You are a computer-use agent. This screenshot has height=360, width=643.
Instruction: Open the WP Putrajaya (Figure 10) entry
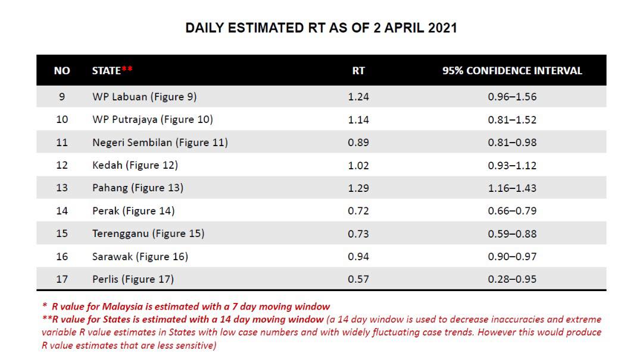pyautogui.click(x=152, y=119)
